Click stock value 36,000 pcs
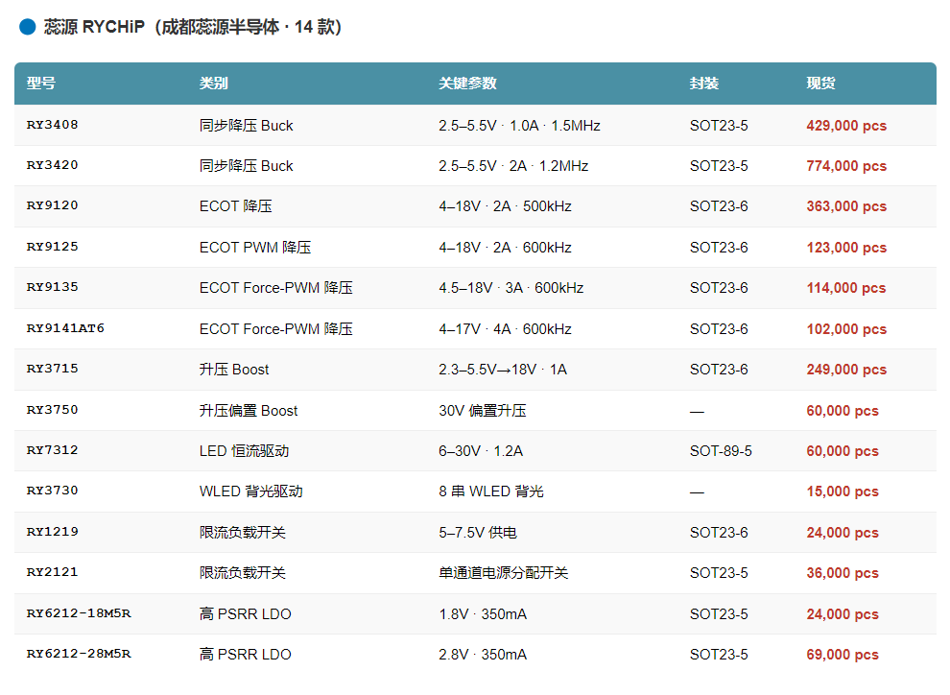The image size is (950, 695). click(x=843, y=572)
